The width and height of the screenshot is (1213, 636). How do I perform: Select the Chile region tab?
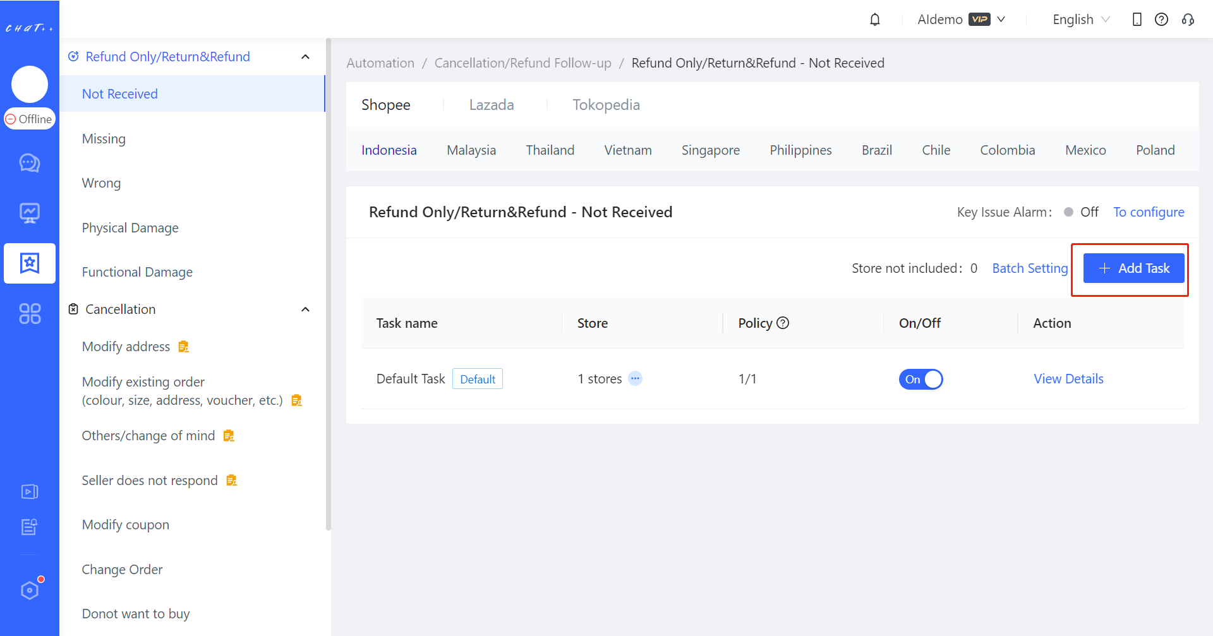[x=936, y=150]
